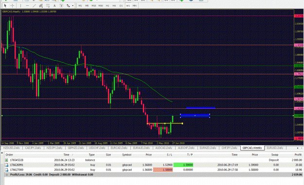Viewport: 304px width, 185px height.
Task: Select the upper blue bar object
Action: [201, 108]
